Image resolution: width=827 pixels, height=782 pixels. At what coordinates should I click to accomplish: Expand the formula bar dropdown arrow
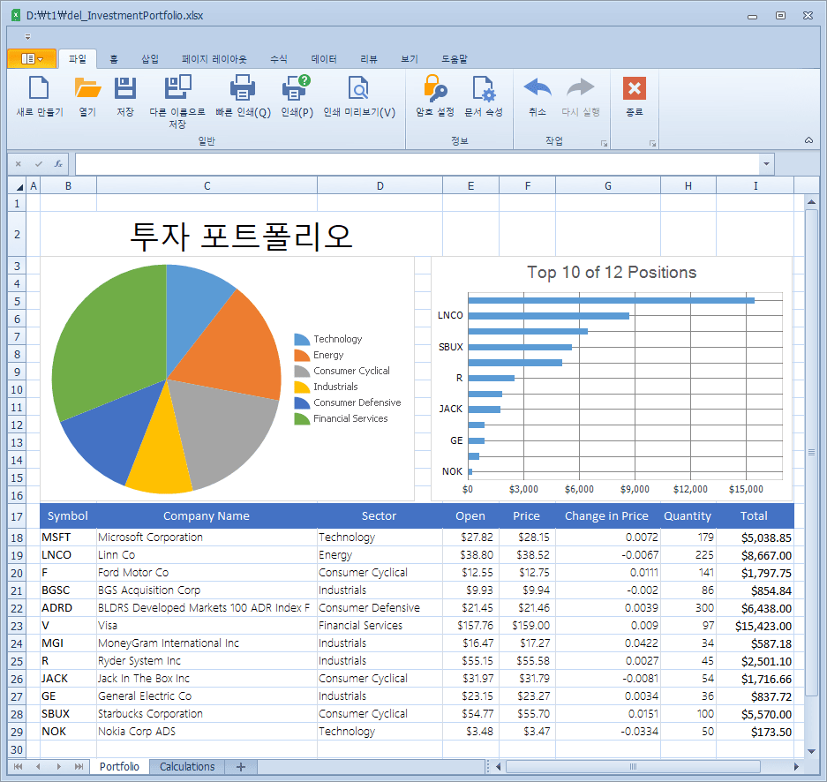click(x=766, y=164)
